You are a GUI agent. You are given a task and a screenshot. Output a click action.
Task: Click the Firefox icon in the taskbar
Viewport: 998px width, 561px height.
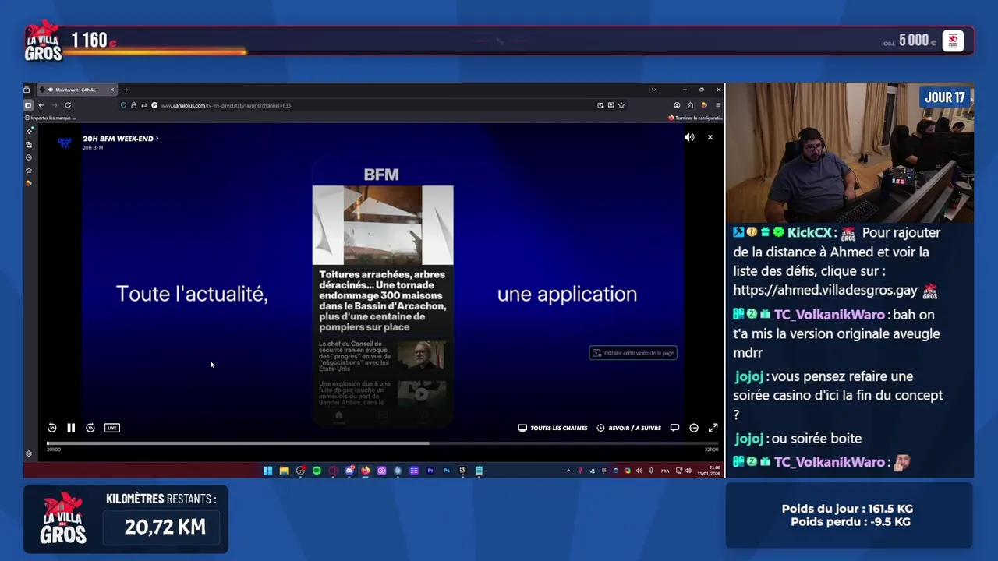(365, 471)
